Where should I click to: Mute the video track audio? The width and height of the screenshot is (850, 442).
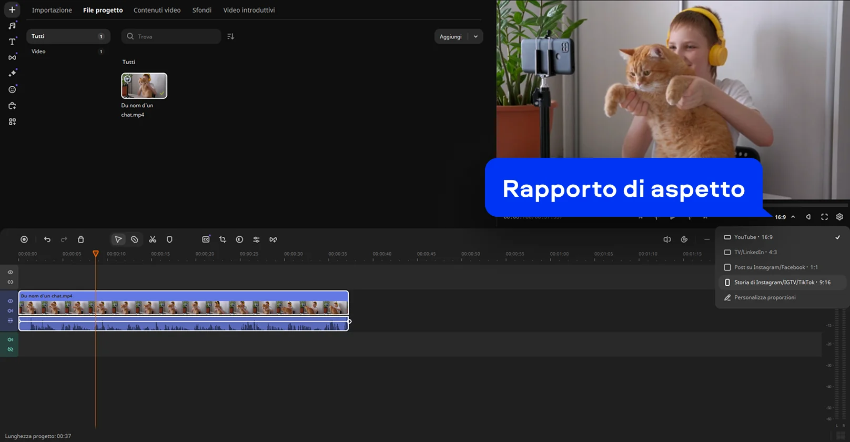(10, 310)
